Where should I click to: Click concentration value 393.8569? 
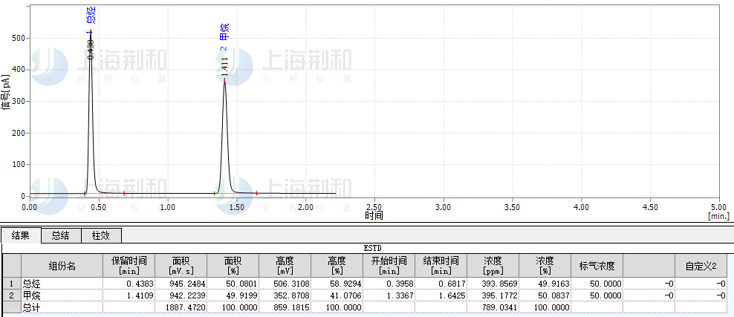point(501,284)
